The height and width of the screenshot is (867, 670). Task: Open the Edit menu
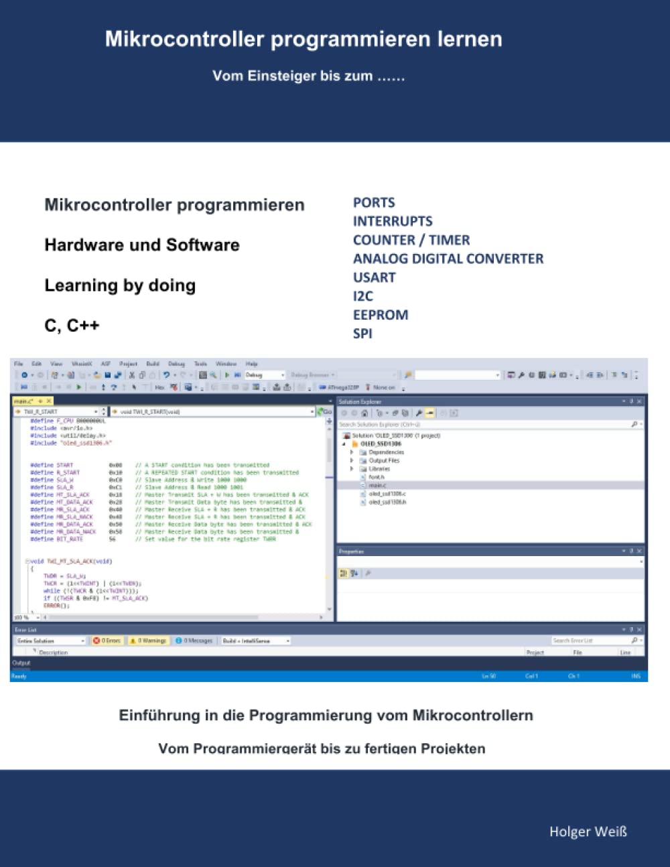click(x=37, y=364)
